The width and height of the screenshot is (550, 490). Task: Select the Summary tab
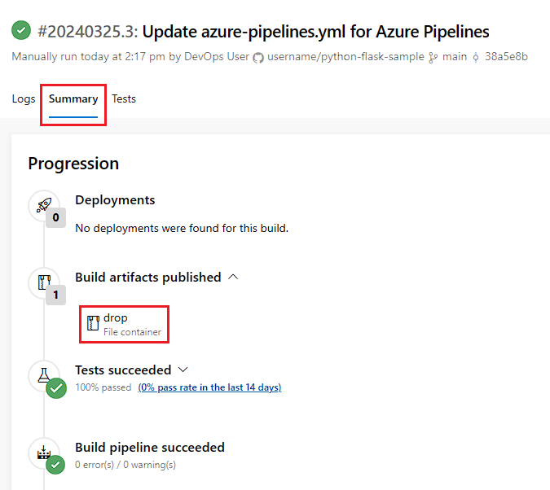click(x=73, y=98)
